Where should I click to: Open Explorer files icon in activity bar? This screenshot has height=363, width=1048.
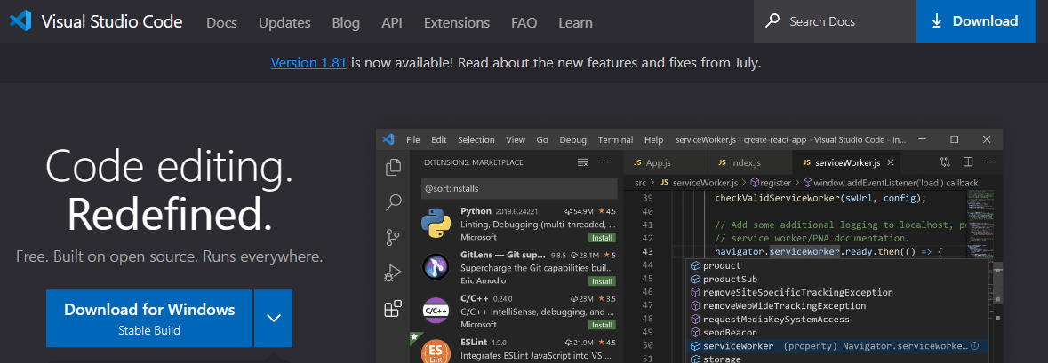(x=393, y=168)
